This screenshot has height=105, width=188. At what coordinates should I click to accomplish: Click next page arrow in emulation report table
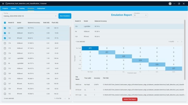(x=182, y=41)
